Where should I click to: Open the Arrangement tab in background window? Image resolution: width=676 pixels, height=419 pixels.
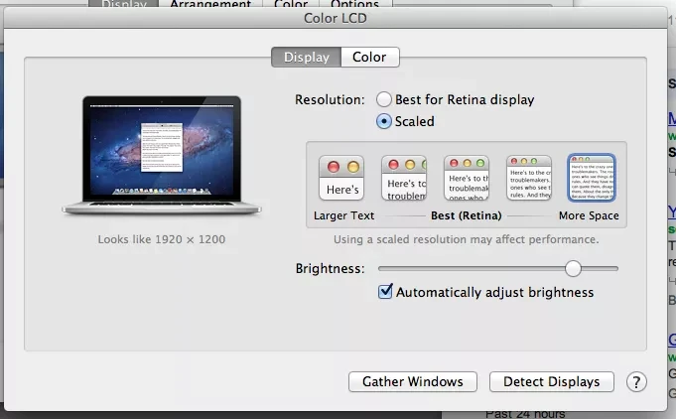tap(209, 5)
